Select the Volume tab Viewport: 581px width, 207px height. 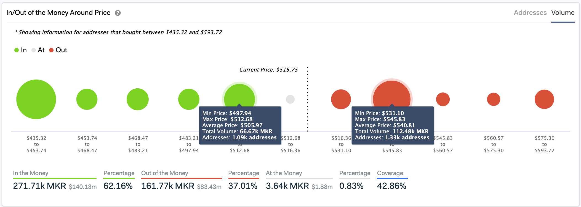563,13
